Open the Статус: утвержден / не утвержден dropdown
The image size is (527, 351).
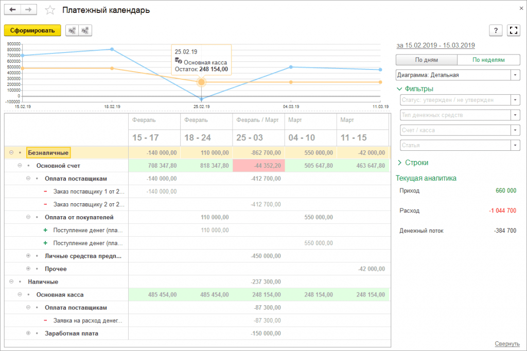click(515, 100)
